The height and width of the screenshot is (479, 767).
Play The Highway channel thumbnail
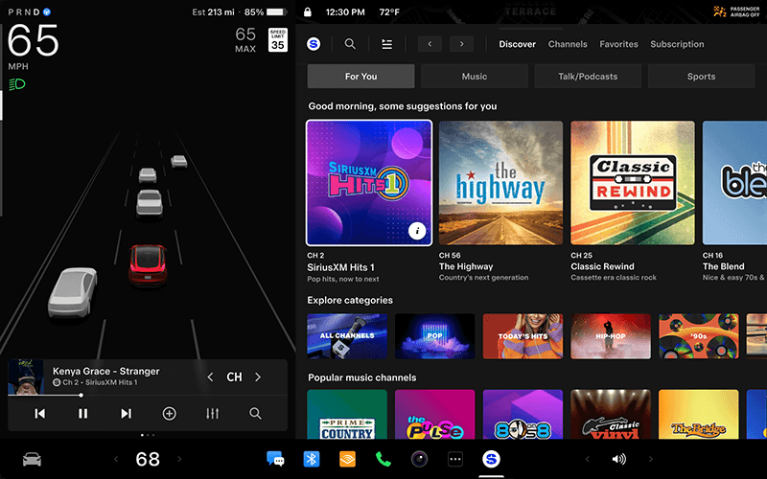coord(500,182)
